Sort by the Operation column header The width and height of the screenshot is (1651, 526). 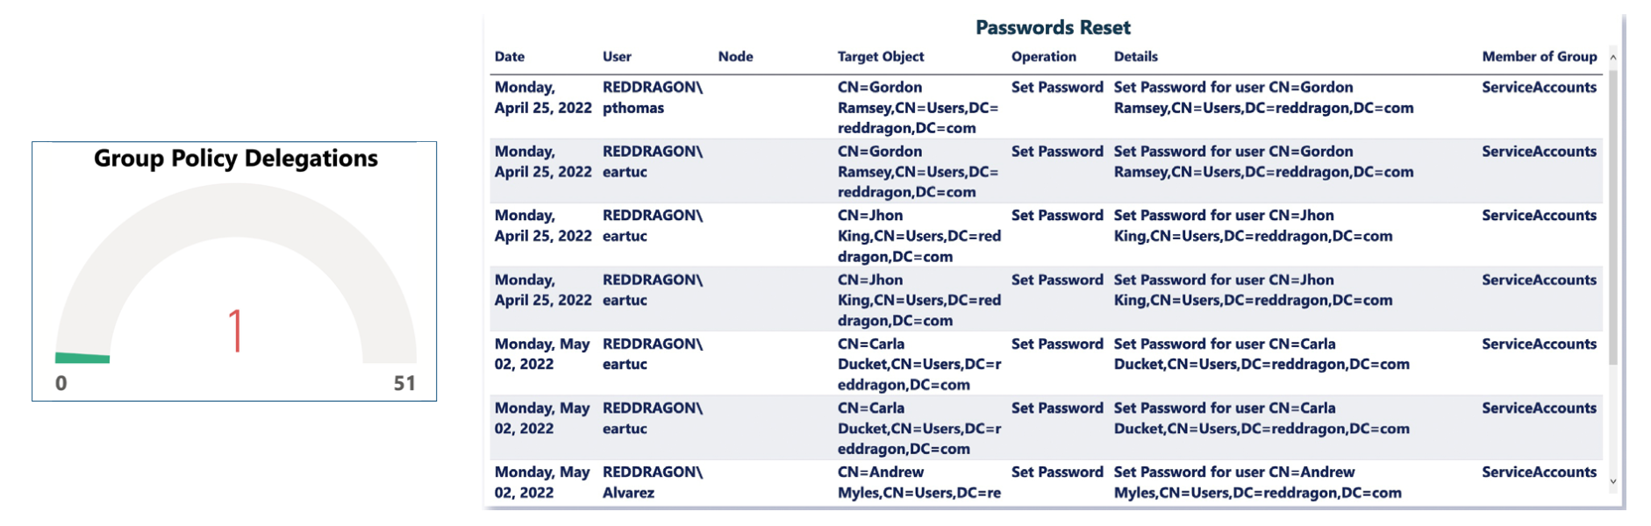[x=1043, y=56]
